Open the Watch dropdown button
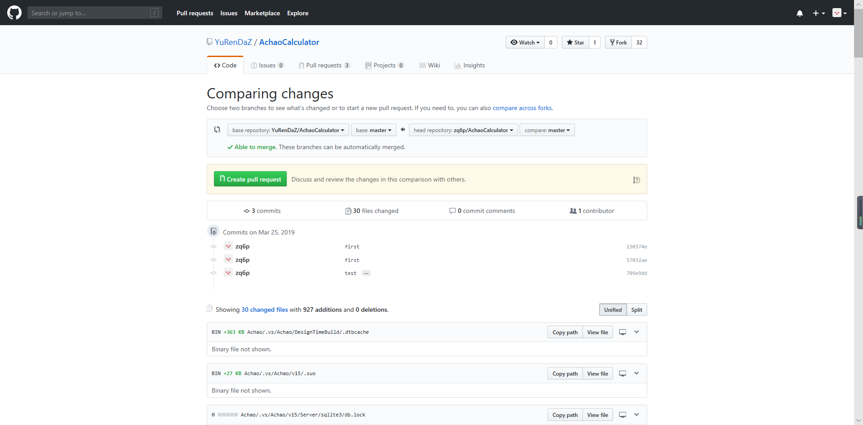 (x=525, y=42)
